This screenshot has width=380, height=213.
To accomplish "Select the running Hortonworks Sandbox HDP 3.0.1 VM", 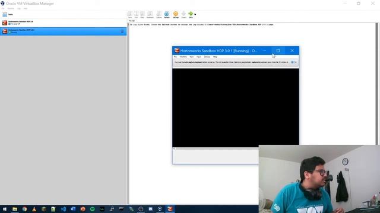I will pos(64,31).
